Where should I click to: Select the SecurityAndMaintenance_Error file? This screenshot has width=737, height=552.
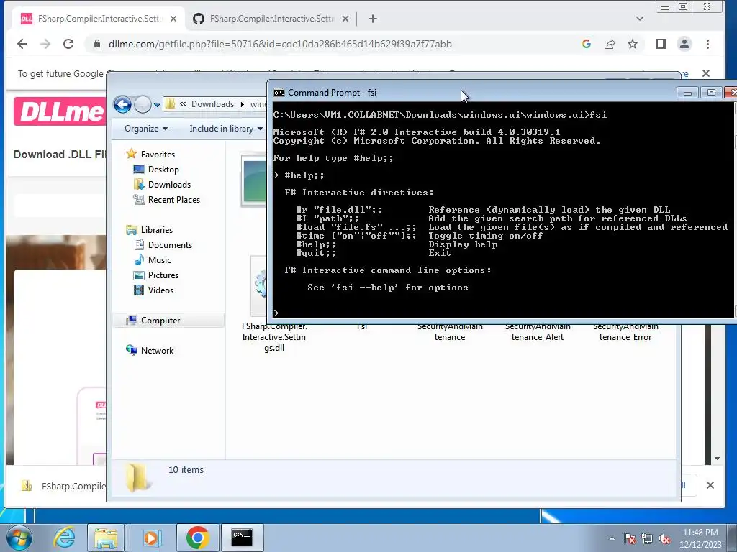tap(625, 332)
